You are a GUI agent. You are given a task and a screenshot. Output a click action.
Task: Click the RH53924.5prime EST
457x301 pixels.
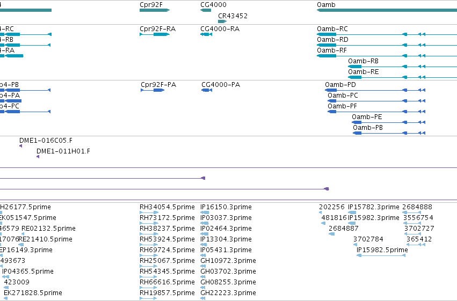(149, 245)
